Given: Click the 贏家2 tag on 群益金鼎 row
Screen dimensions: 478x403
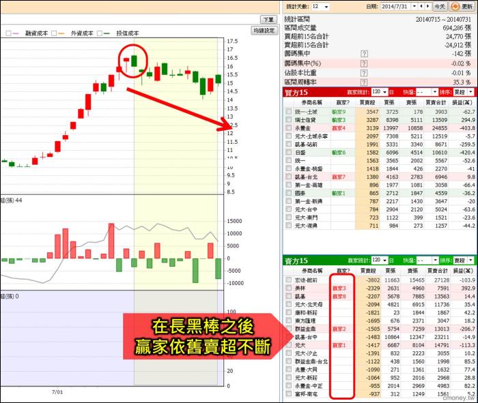Looking at the screenshot, I should pyautogui.click(x=339, y=329).
